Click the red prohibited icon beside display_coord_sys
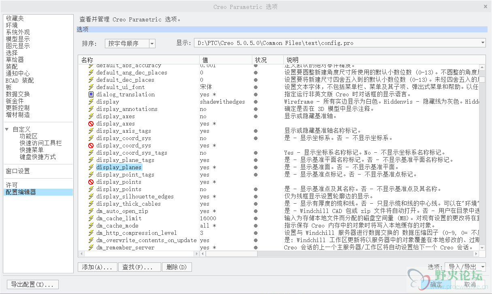The height and width of the screenshot is (294, 492). click(91, 145)
